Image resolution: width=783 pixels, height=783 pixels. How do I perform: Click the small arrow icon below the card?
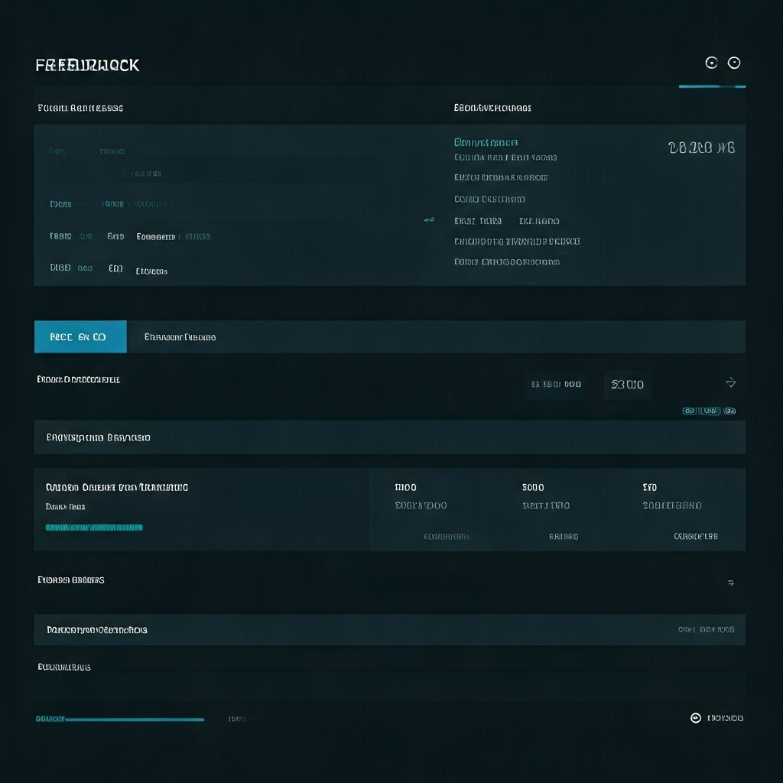tap(730, 583)
